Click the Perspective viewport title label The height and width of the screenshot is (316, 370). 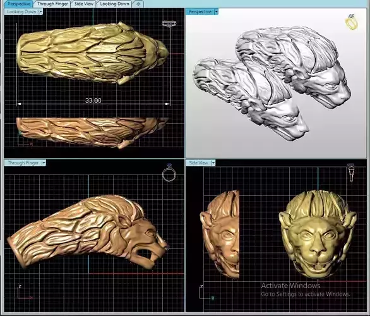point(200,11)
